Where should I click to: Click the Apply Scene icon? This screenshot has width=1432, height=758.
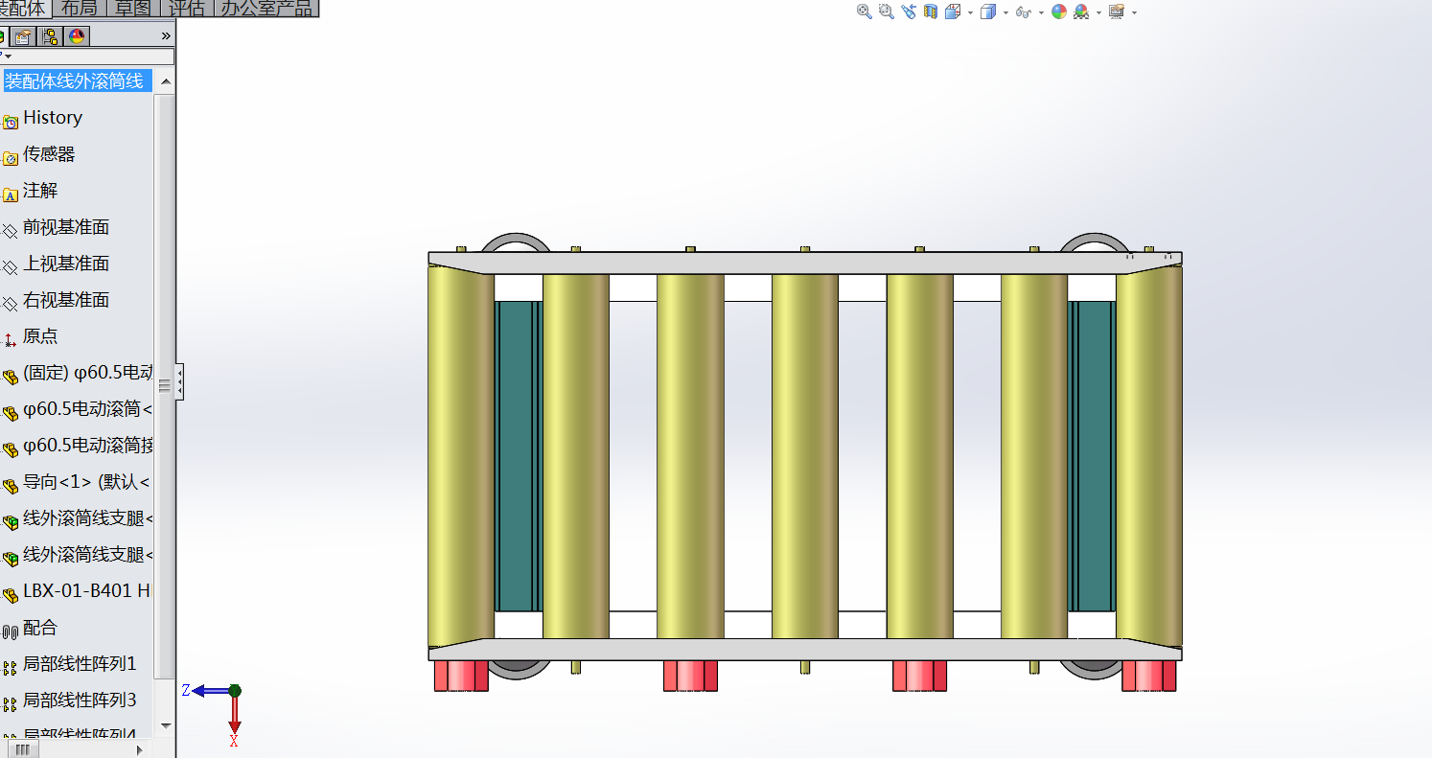click(1081, 11)
